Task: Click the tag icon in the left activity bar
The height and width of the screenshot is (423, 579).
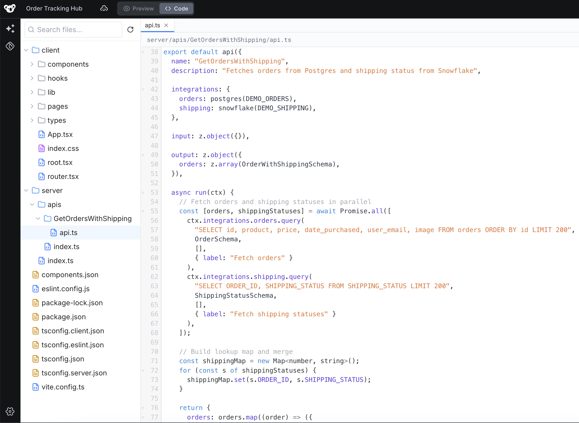Action: [x=10, y=46]
